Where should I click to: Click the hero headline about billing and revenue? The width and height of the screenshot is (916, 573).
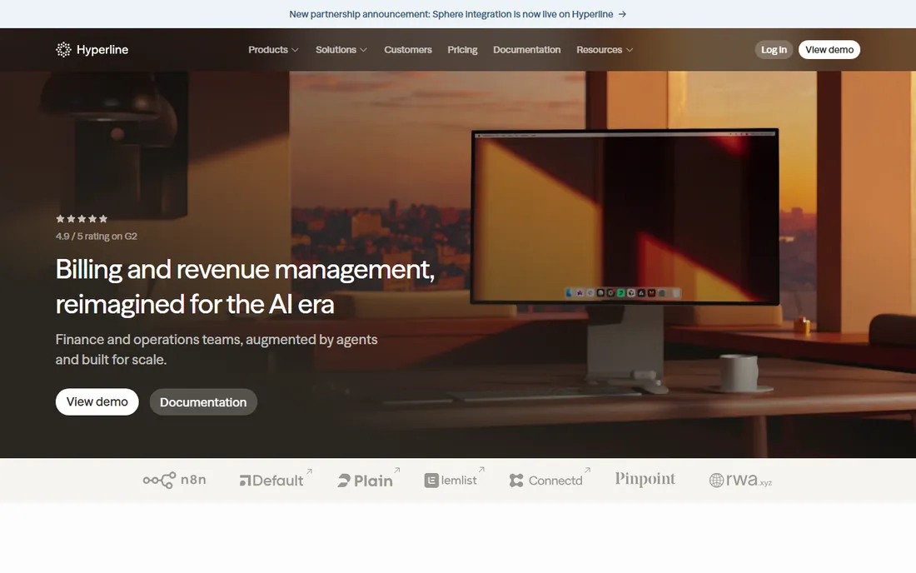[x=246, y=286]
